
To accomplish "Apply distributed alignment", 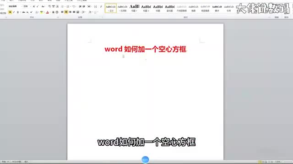I will 78,12.
